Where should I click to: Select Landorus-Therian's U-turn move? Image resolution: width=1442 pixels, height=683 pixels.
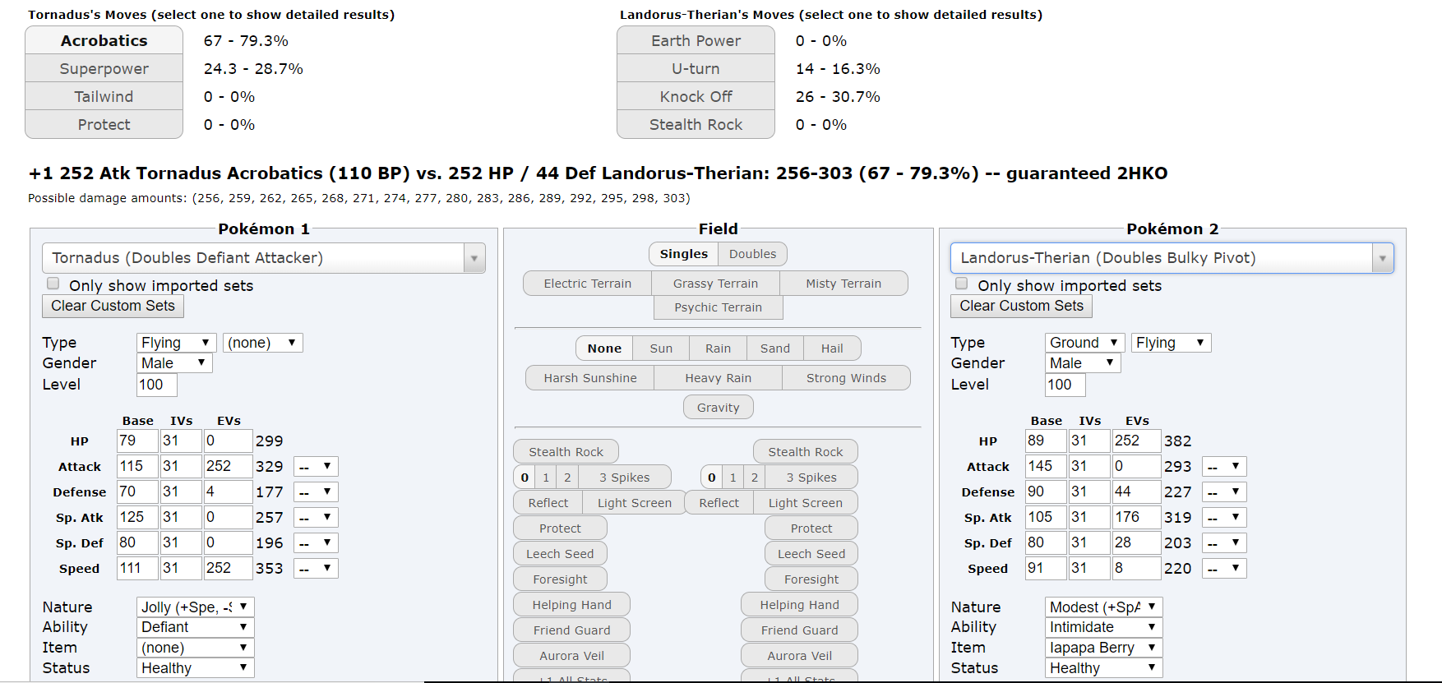[696, 68]
